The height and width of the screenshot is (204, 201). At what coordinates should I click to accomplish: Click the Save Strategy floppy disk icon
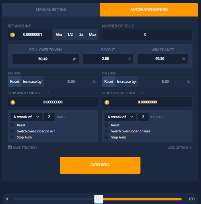10,147
